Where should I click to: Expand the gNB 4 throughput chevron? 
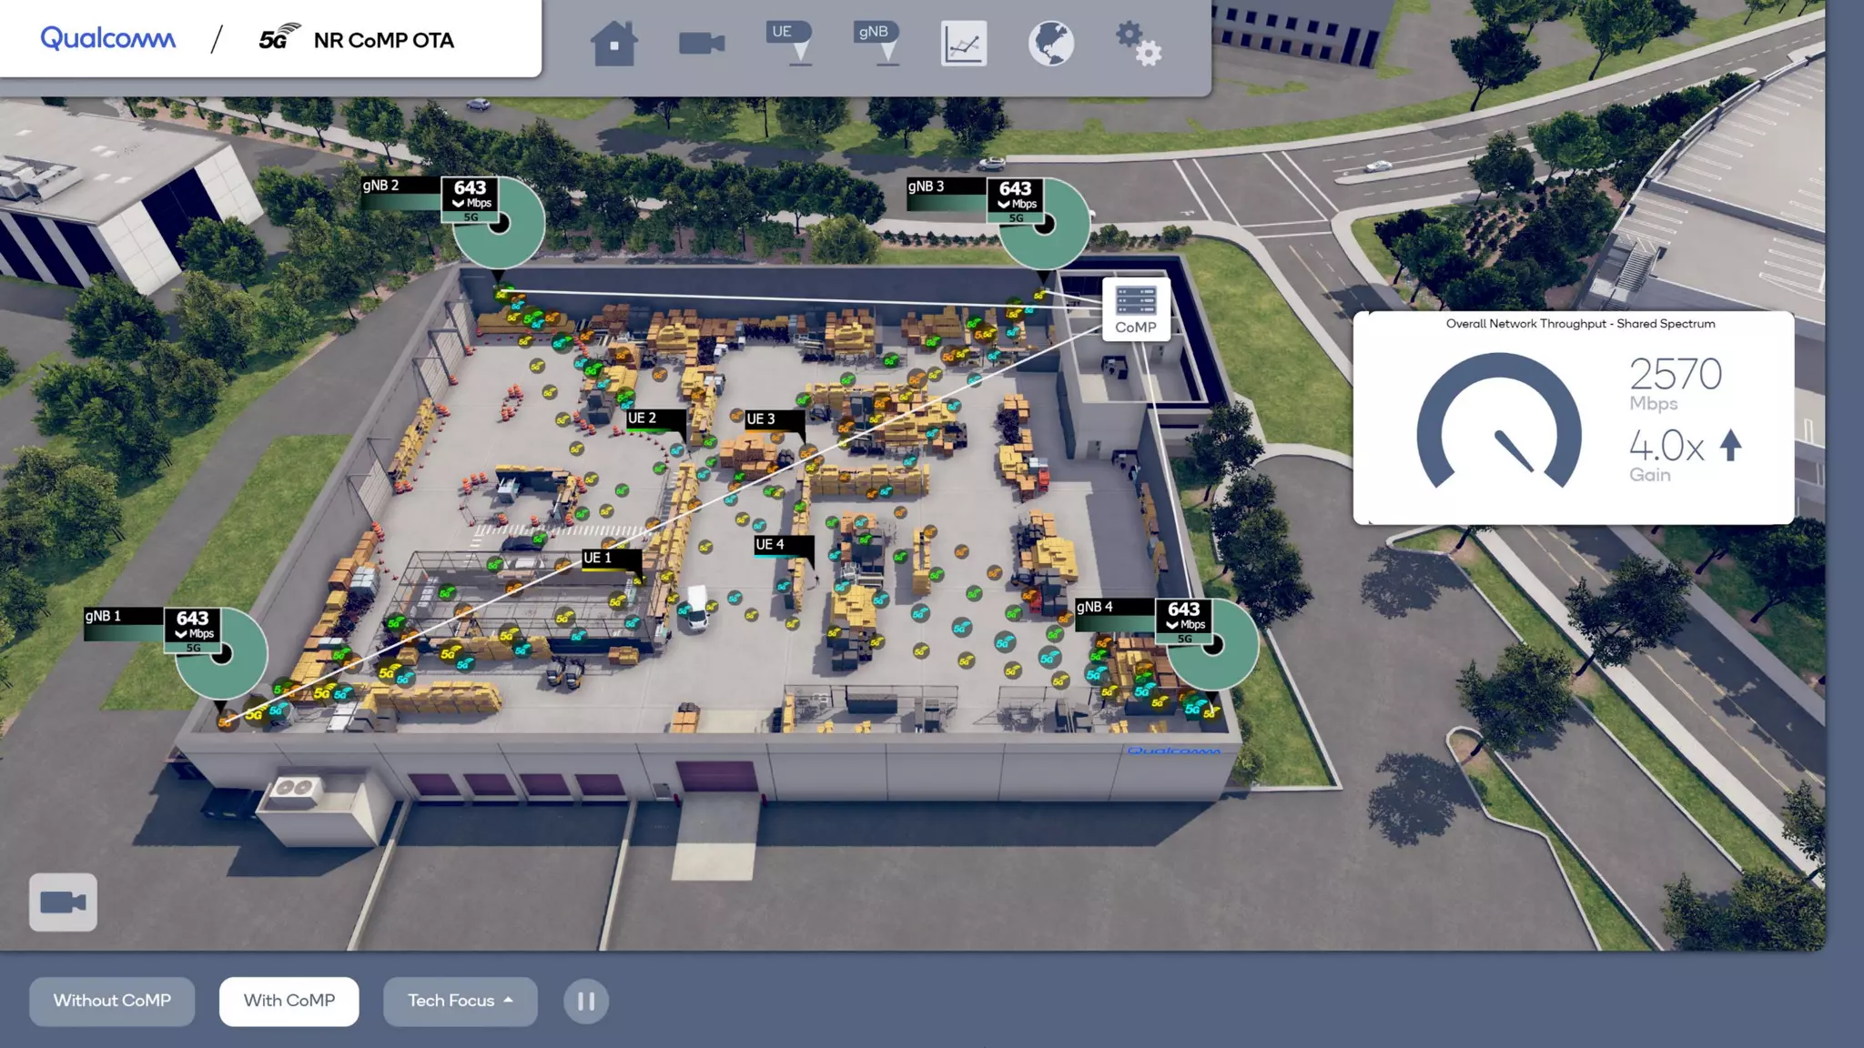[1172, 625]
